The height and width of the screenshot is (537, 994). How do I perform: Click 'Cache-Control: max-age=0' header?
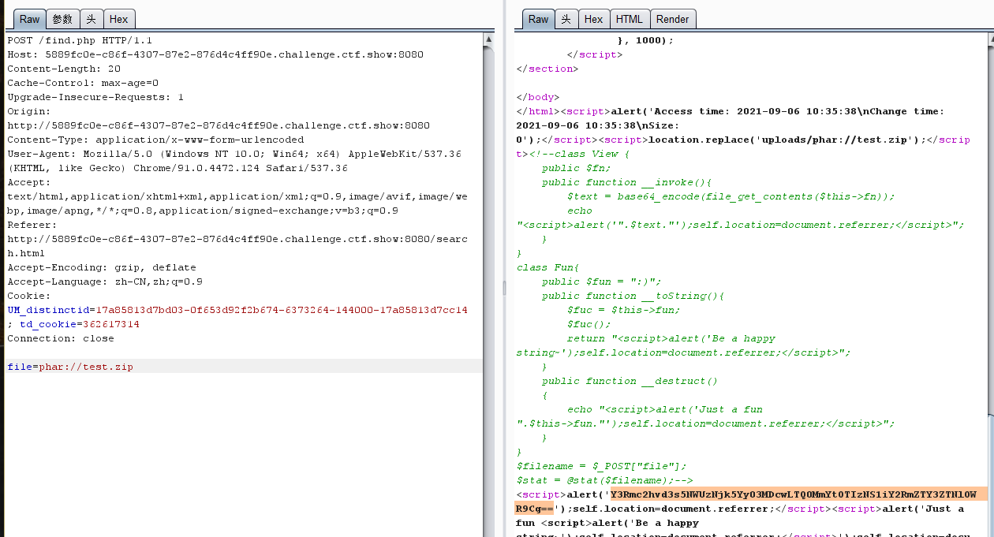pyautogui.click(x=83, y=83)
